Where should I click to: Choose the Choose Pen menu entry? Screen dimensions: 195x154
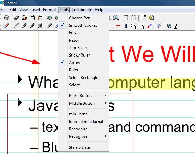pyautogui.click(x=83, y=18)
